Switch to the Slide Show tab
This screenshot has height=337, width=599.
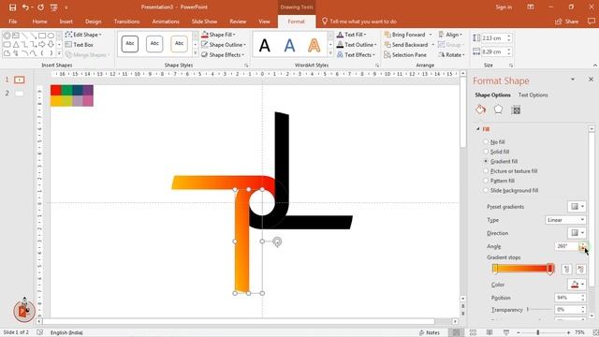204,22
